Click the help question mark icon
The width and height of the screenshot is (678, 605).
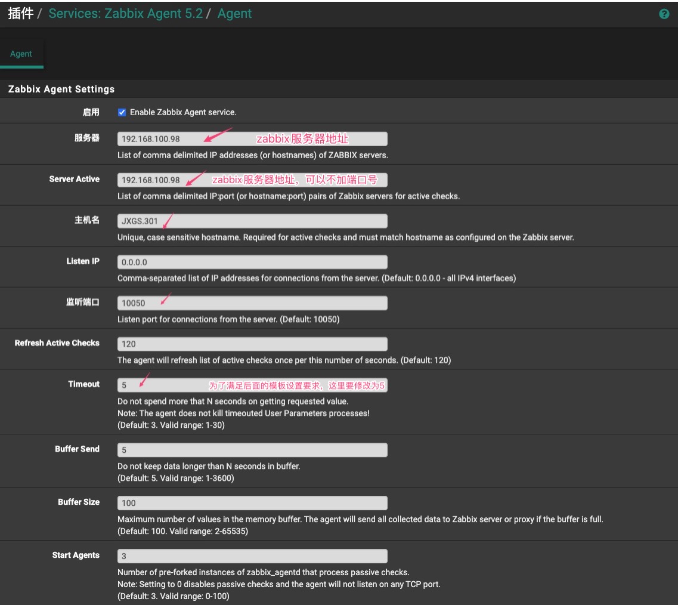pos(664,14)
